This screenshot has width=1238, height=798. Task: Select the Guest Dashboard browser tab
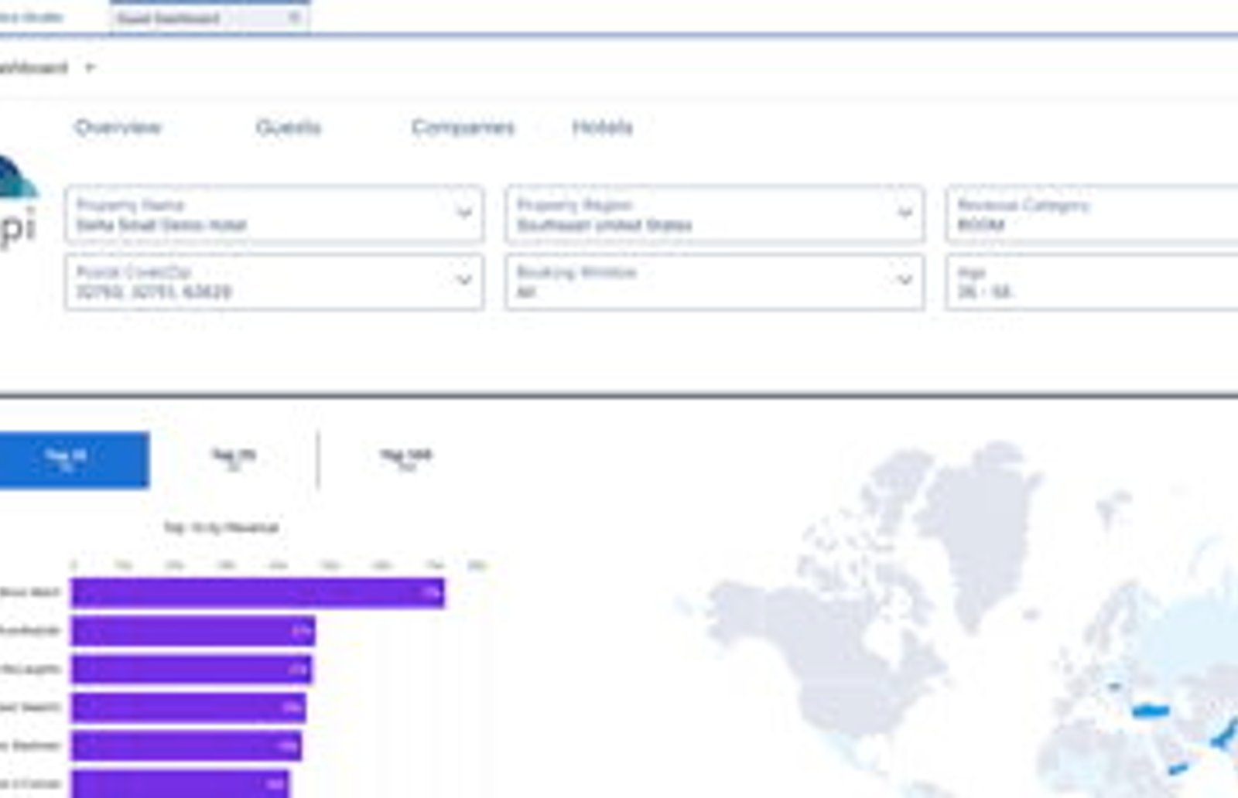(209, 18)
